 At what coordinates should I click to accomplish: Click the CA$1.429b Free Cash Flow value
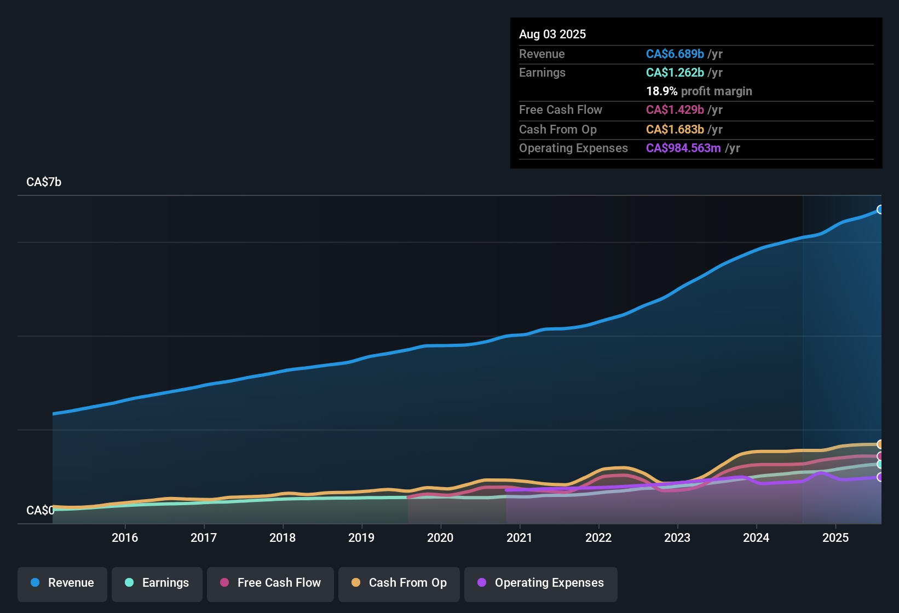tap(675, 110)
